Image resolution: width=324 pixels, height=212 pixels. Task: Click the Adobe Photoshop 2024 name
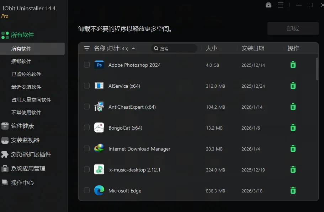[134, 65]
